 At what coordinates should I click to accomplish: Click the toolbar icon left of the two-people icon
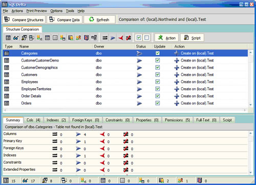click(x=71, y=38)
